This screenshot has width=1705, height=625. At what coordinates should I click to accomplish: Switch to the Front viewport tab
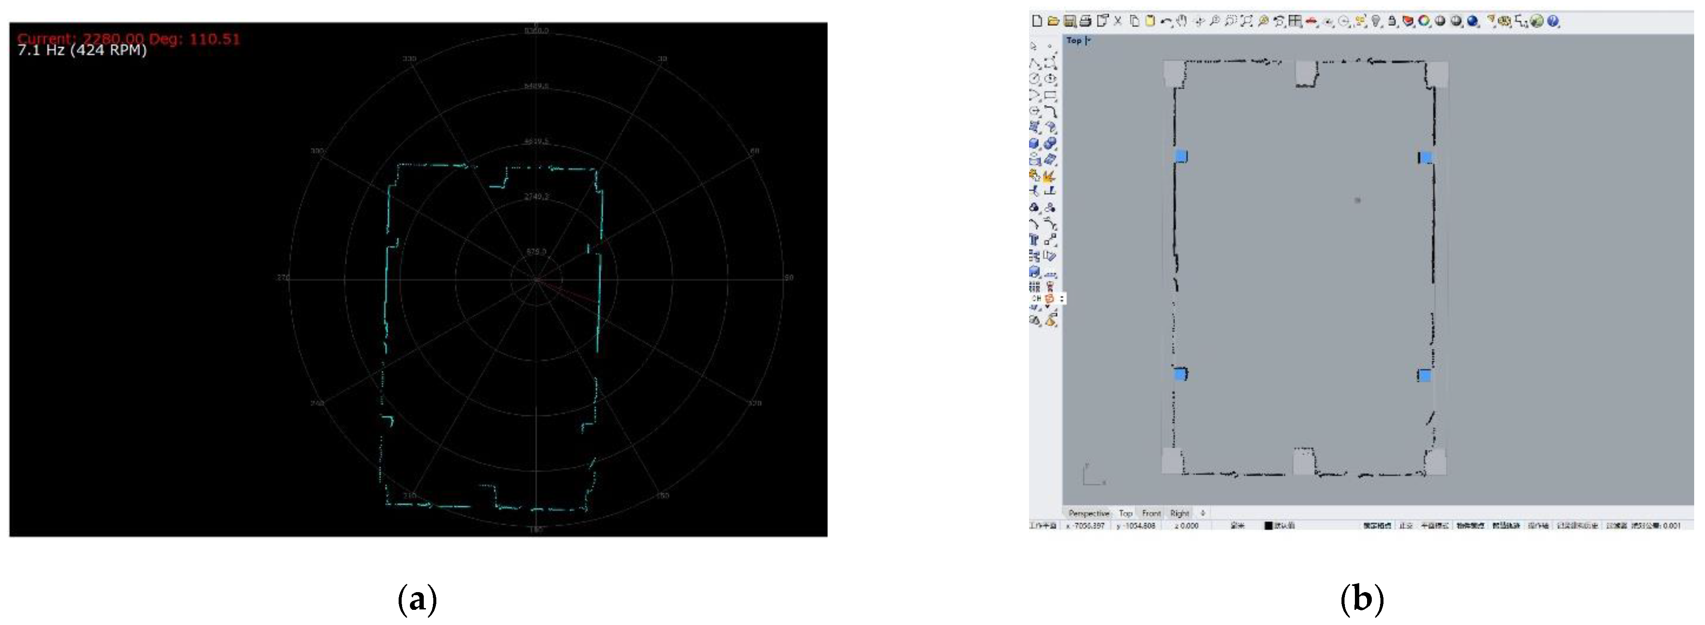pyautogui.click(x=1151, y=513)
